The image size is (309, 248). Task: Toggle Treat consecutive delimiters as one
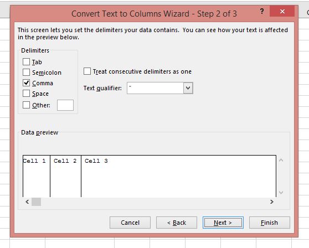(87, 71)
